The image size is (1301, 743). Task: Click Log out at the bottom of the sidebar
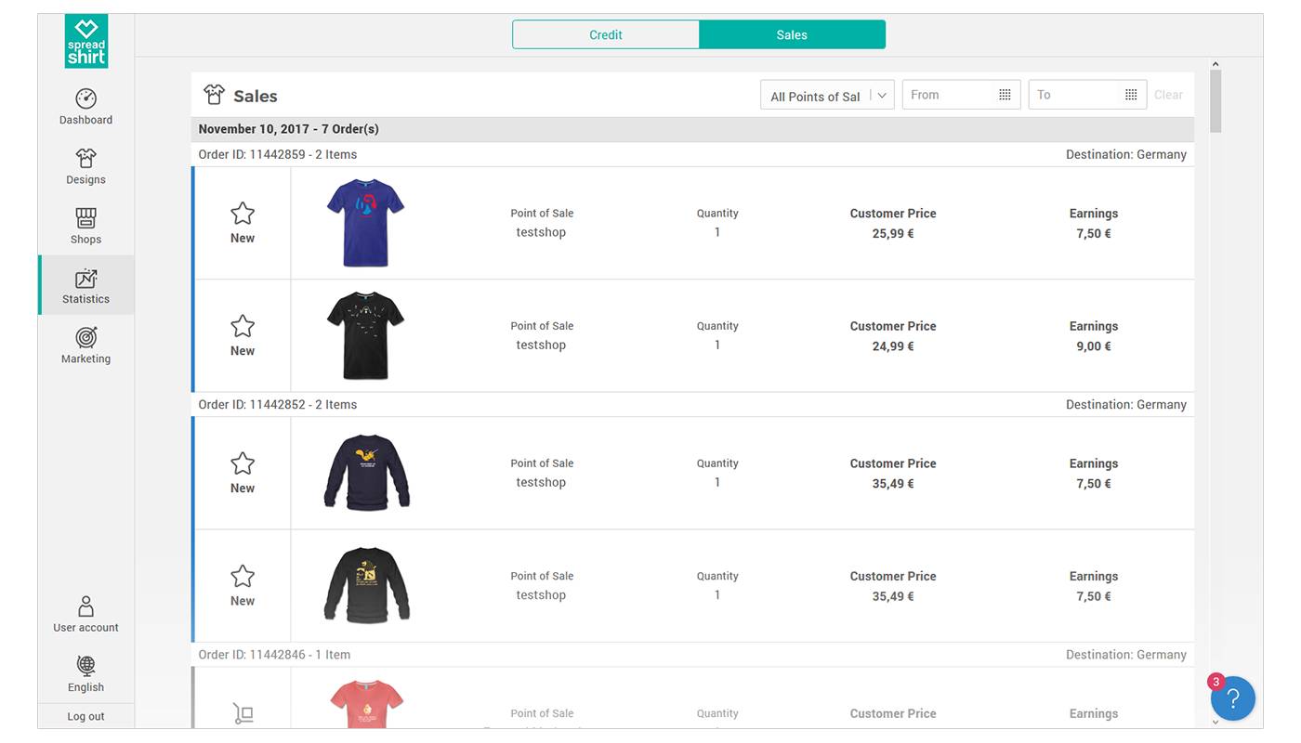tap(85, 716)
